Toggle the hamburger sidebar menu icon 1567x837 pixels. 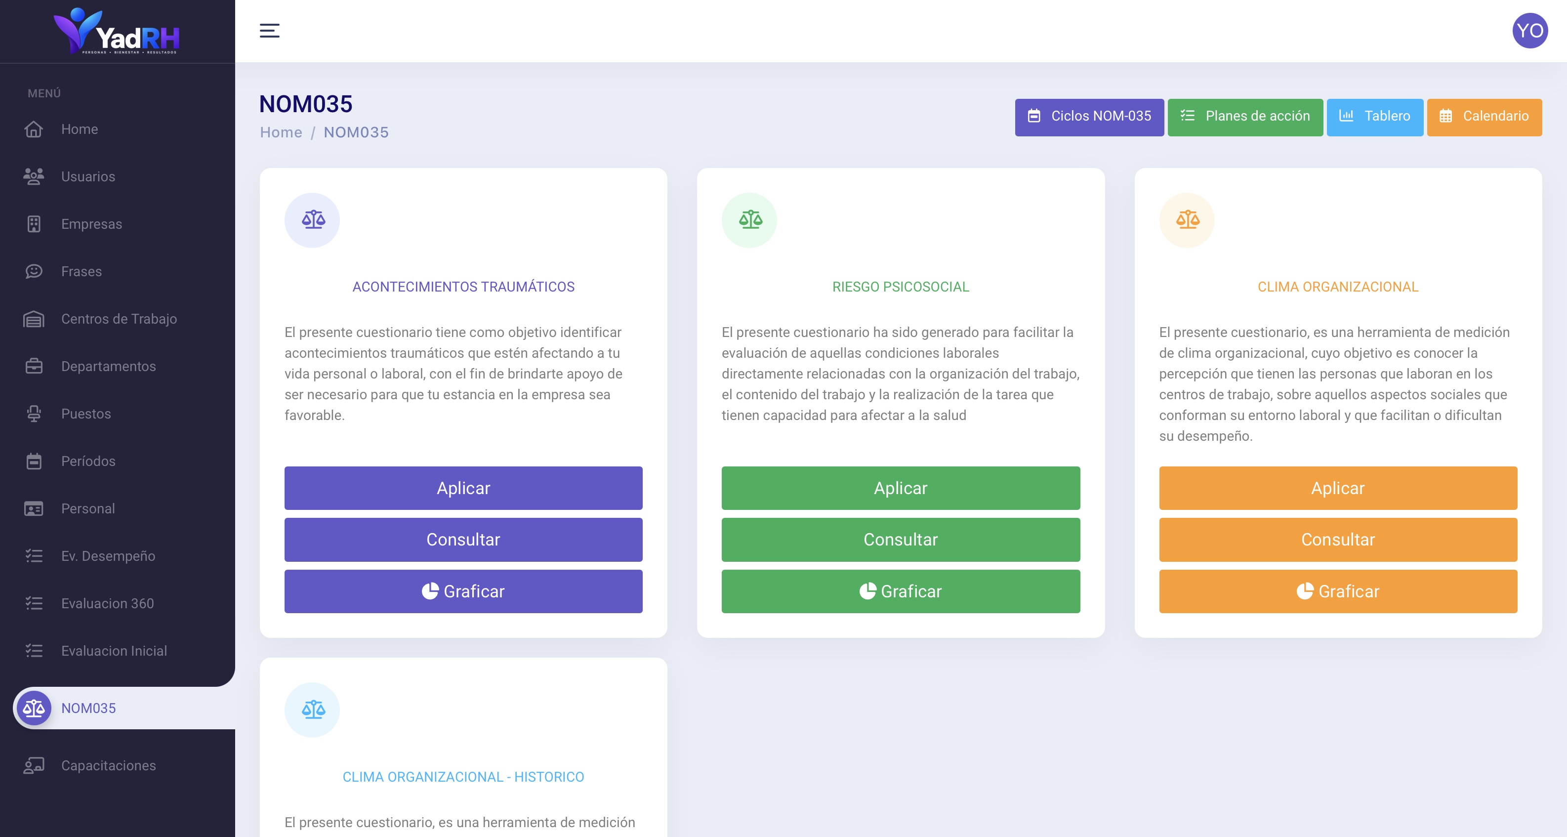269,31
